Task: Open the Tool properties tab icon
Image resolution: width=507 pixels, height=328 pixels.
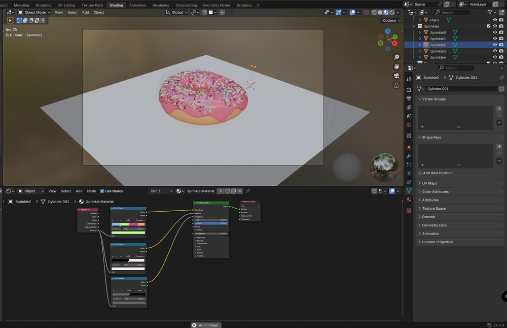Action: click(x=409, y=79)
